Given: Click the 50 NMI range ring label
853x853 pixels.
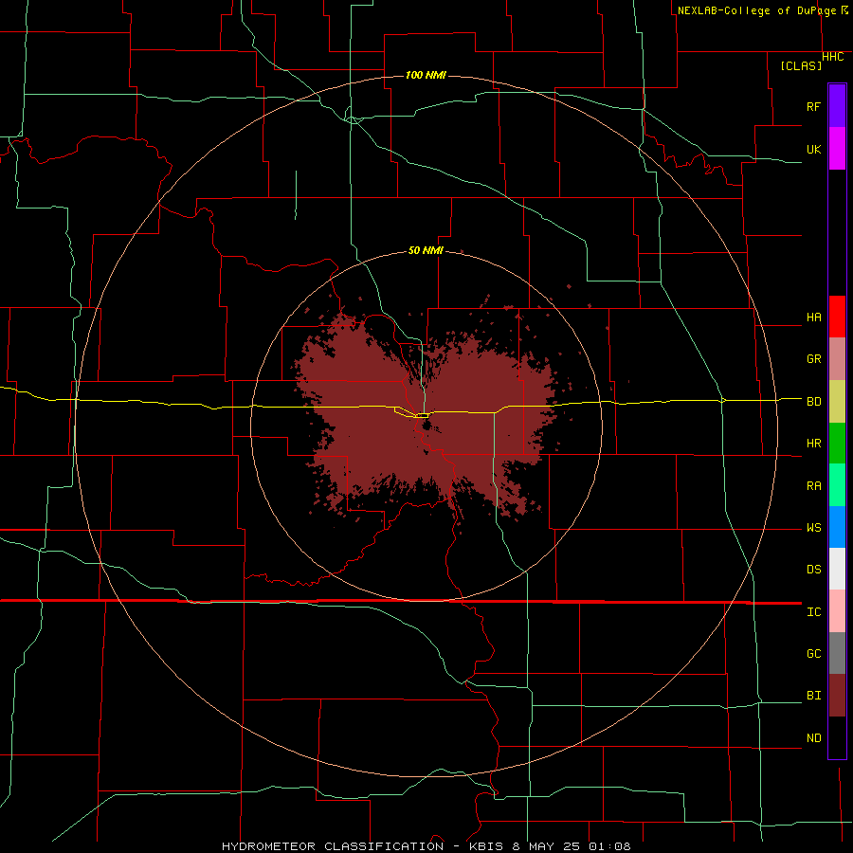Looking at the screenshot, I should pyautogui.click(x=426, y=250).
